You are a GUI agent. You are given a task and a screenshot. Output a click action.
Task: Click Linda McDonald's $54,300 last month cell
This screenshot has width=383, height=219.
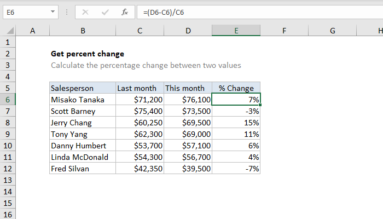point(140,157)
